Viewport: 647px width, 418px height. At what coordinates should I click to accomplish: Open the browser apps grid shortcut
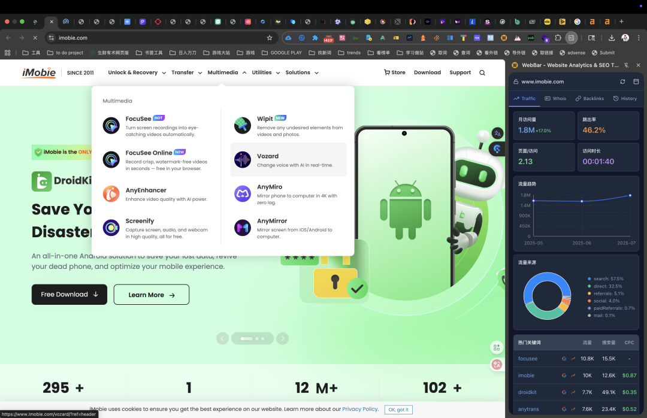[7, 53]
